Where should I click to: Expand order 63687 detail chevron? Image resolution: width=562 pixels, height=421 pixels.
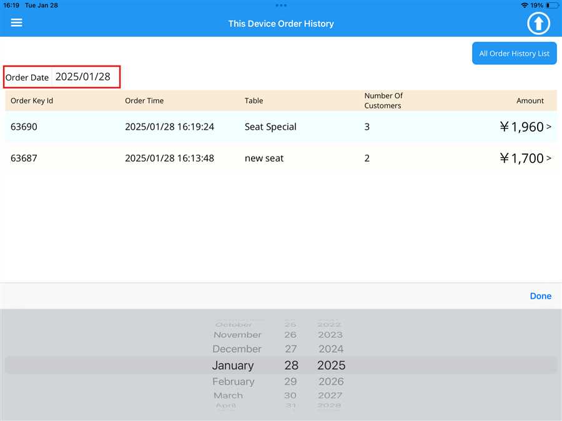549,158
